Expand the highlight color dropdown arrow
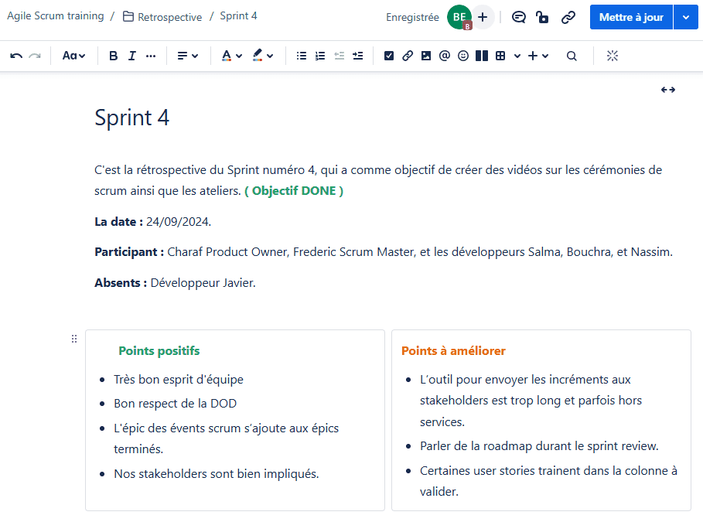The width and height of the screenshot is (703, 522). (270, 56)
